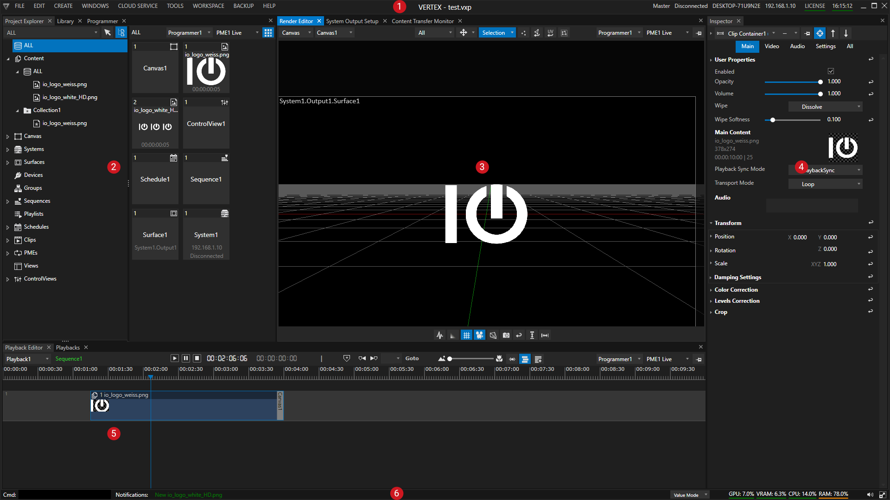
Task: Toggle the blue track layout icon in Playback Editor
Action: click(x=525, y=359)
